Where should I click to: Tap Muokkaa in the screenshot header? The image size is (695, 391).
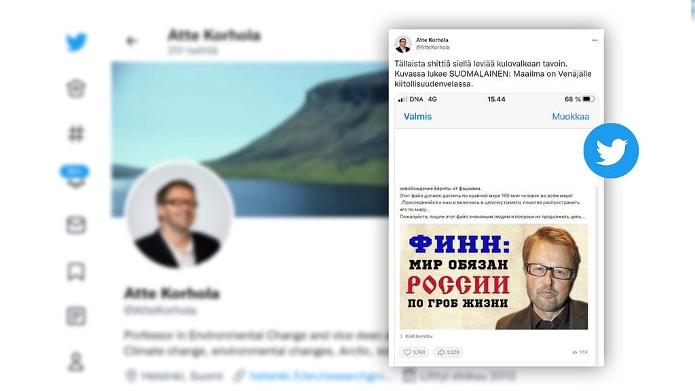570,117
